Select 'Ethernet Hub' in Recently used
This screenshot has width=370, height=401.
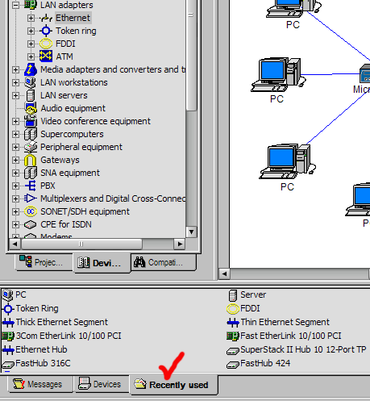pos(41,349)
